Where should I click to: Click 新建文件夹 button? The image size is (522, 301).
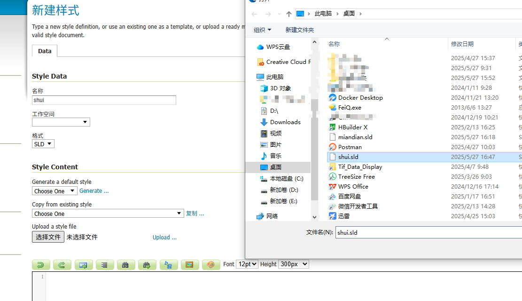click(x=300, y=30)
